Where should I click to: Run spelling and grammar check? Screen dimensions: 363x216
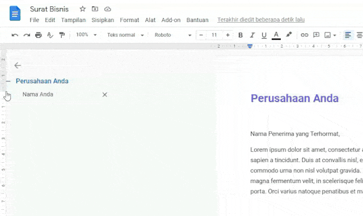pos(50,35)
